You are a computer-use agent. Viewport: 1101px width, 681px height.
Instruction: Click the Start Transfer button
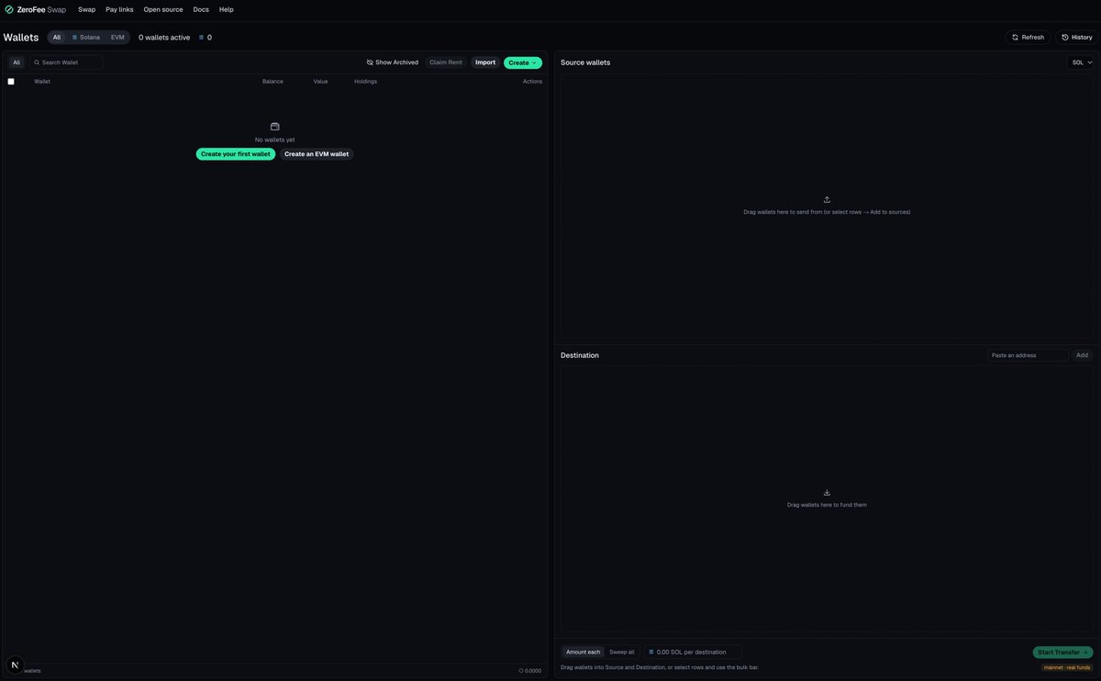point(1062,653)
